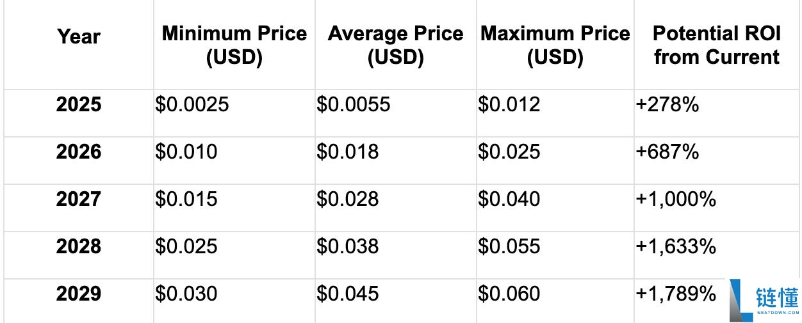The height and width of the screenshot is (323, 802).
Task: Click the 2026 year row cell
Action: click(79, 152)
